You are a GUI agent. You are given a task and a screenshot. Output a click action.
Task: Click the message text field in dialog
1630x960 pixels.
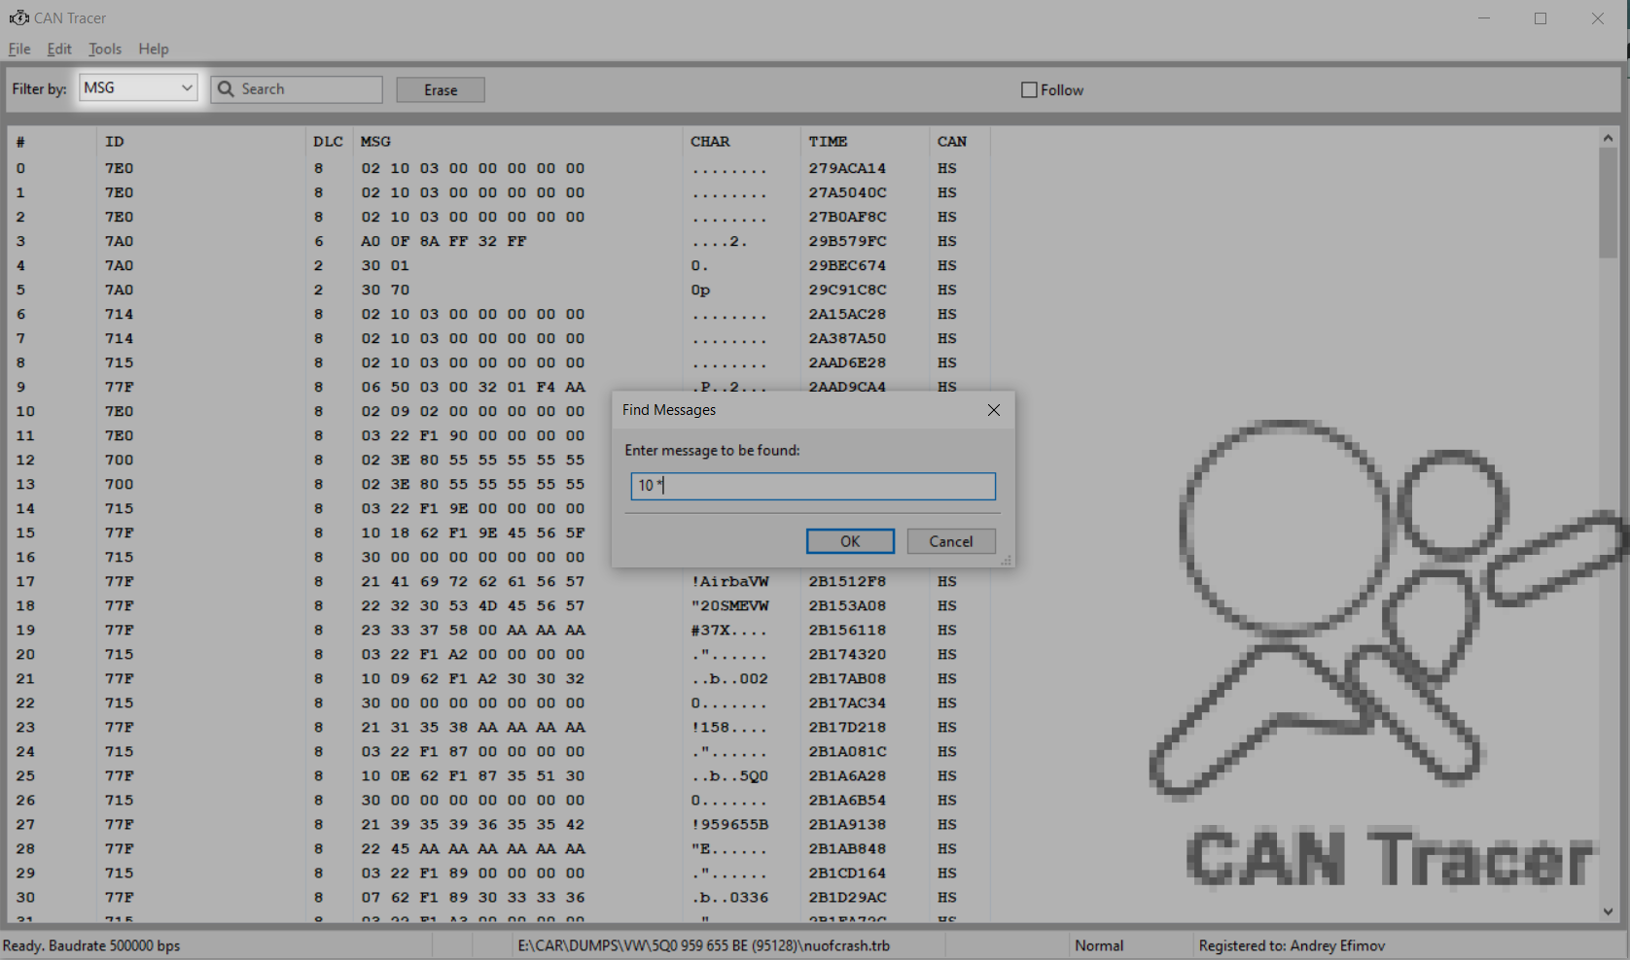point(813,486)
